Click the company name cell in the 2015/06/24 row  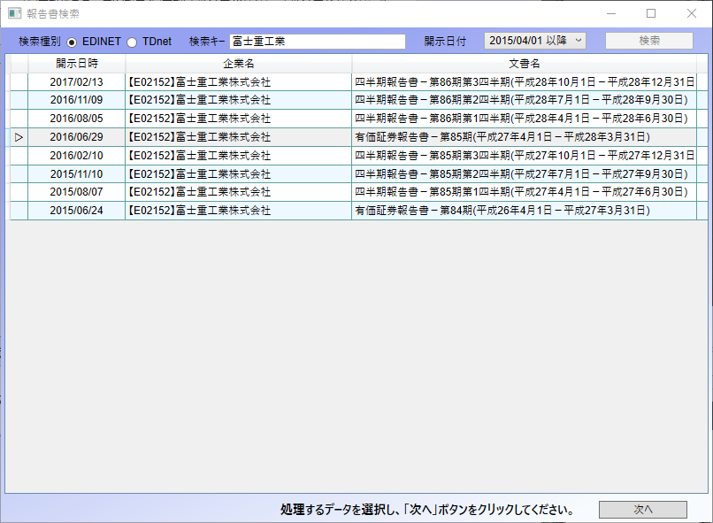click(238, 211)
